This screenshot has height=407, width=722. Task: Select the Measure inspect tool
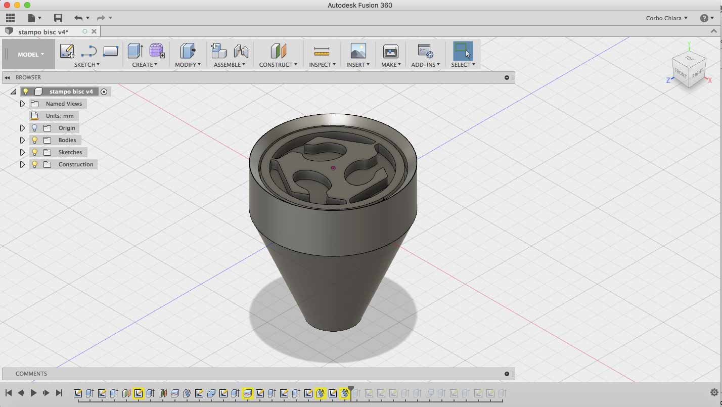(x=322, y=51)
